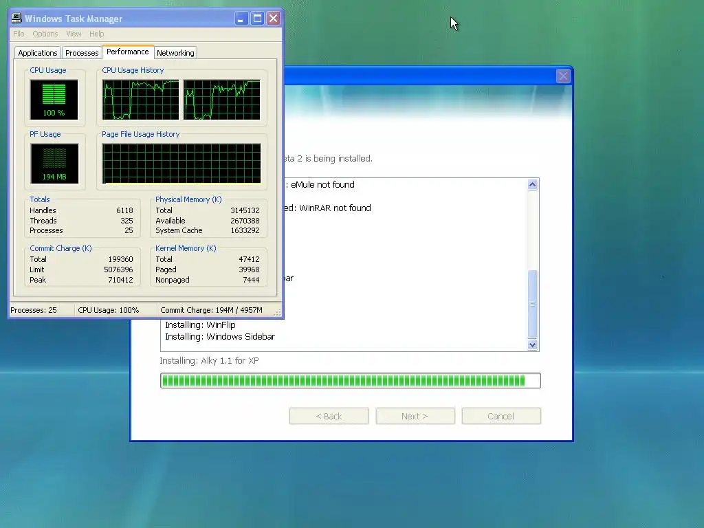Click the installer log scroll down arrow
The width and height of the screenshot is (704, 528).
533,345
